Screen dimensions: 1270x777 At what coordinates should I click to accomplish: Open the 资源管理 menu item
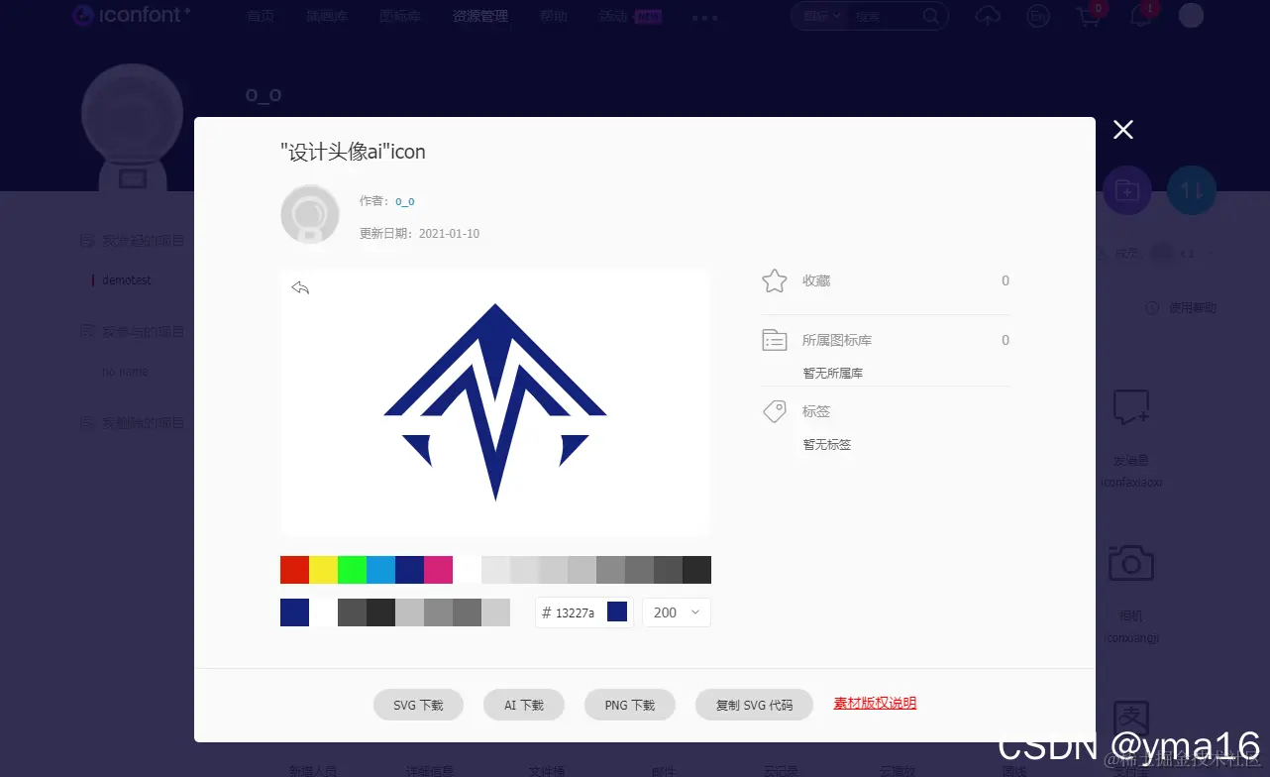tap(480, 16)
